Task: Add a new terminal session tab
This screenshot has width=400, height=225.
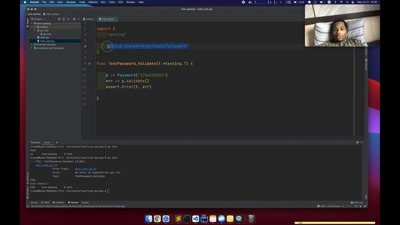Action: pos(57,142)
